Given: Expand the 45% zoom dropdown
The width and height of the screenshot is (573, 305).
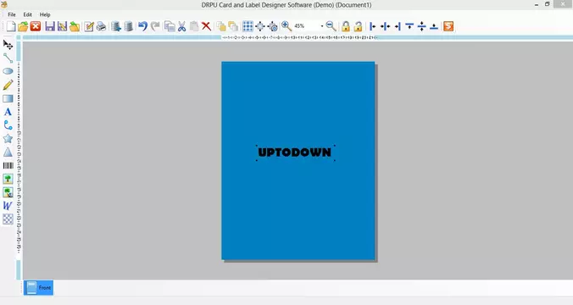Looking at the screenshot, I should click(x=322, y=26).
